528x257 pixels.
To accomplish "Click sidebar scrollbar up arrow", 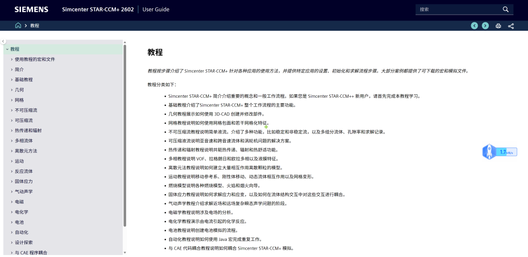I will [x=125, y=43].
